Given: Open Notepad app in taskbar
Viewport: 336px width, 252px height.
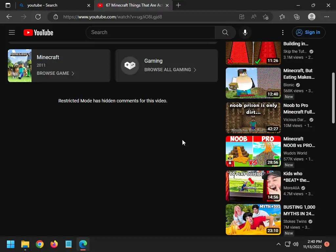Looking at the screenshot, I should click(69, 244).
